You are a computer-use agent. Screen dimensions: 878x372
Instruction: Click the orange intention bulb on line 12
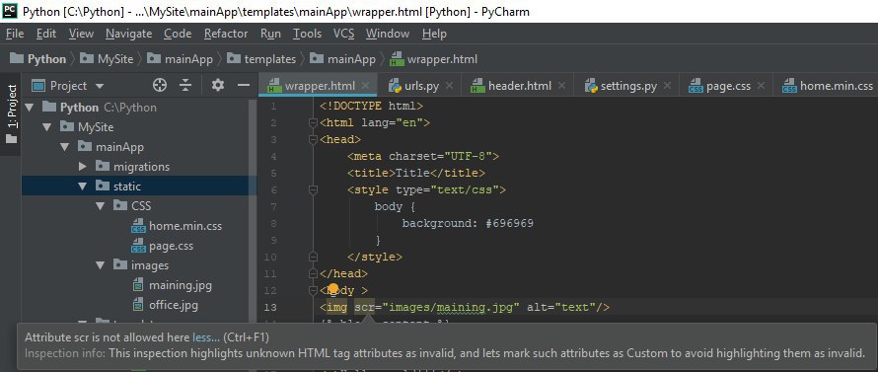coord(333,289)
